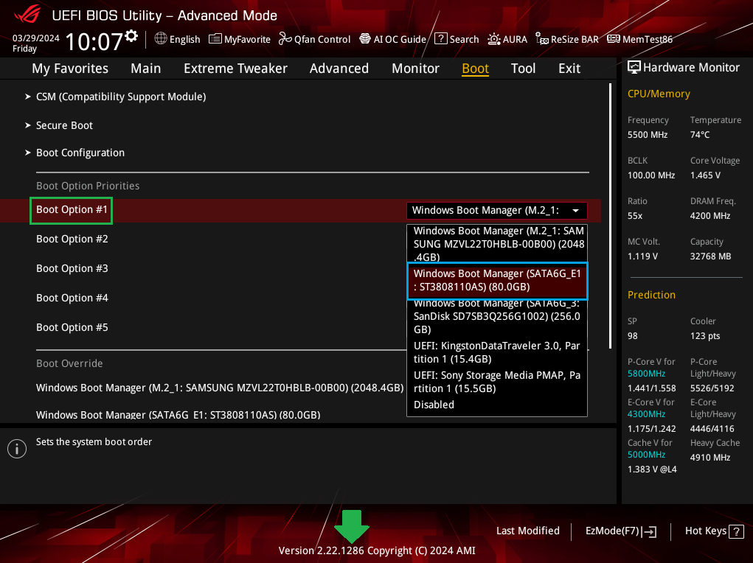Viewport: 753px width, 563px height.
Task: Click the Hardware Monitor display icon
Action: [634, 67]
